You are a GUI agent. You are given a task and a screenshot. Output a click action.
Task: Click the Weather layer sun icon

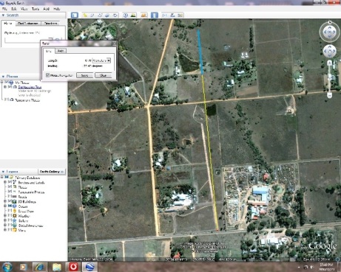[15, 216]
